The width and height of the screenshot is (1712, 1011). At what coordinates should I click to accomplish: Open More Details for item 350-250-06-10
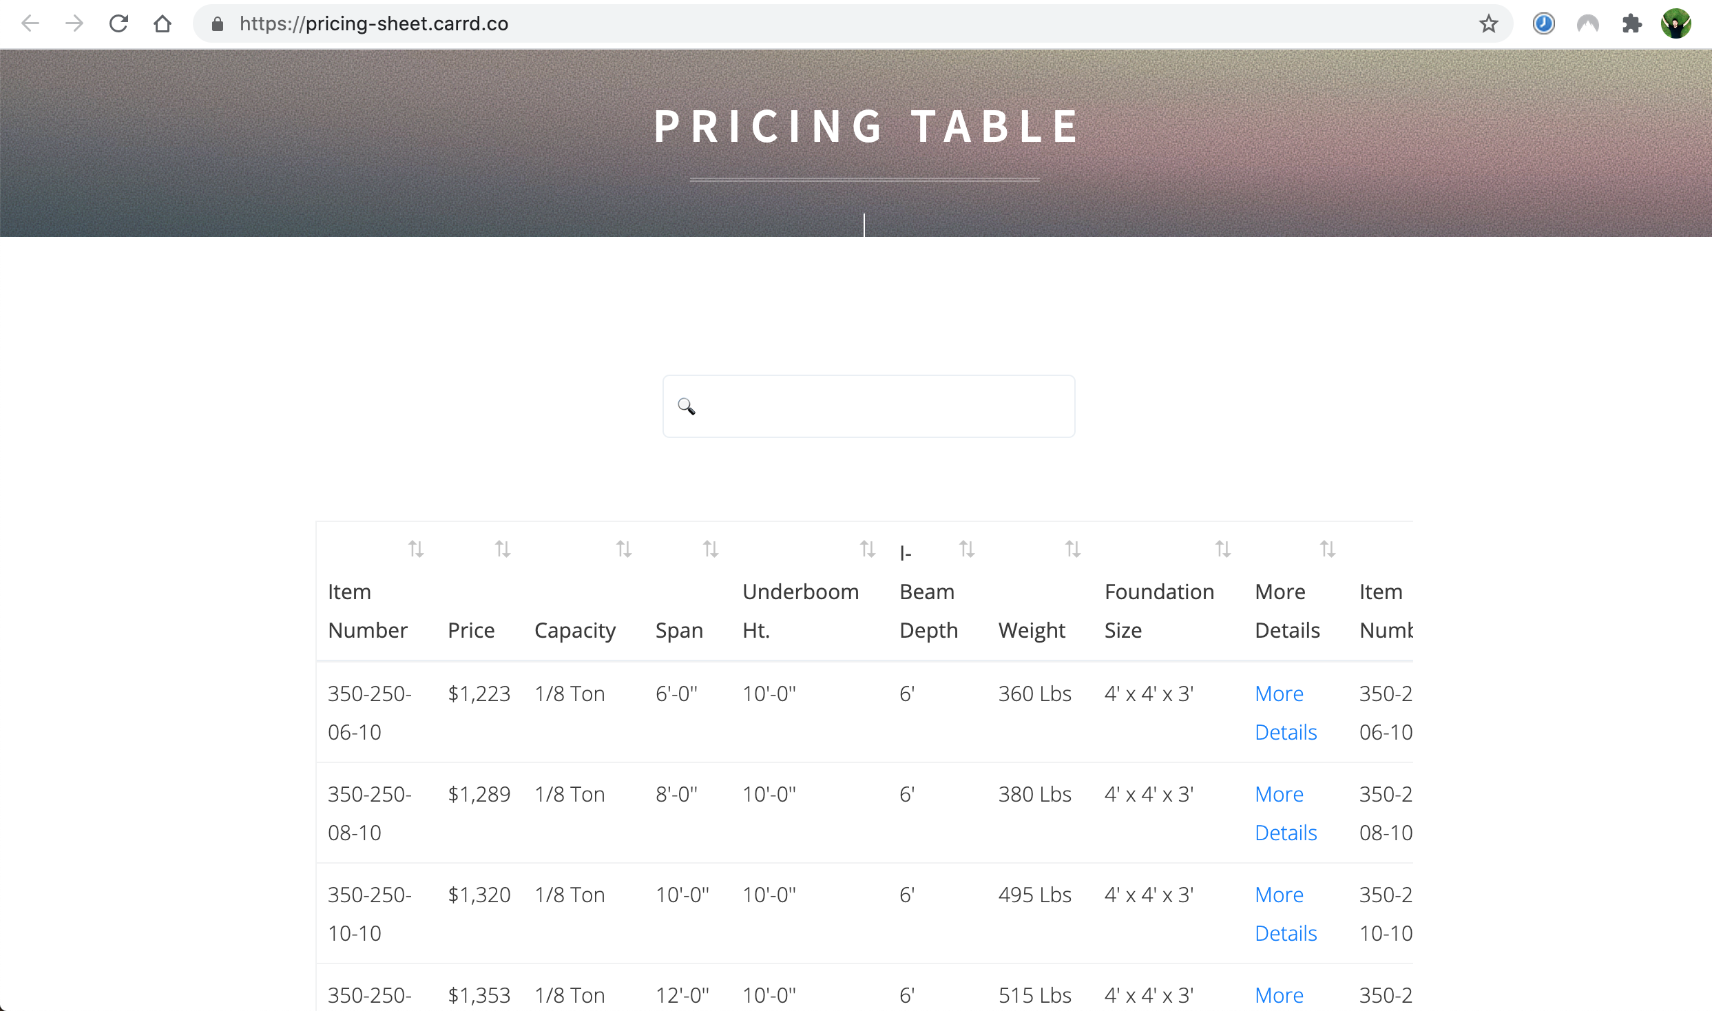pyautogui.click(x=1286, y=713)
